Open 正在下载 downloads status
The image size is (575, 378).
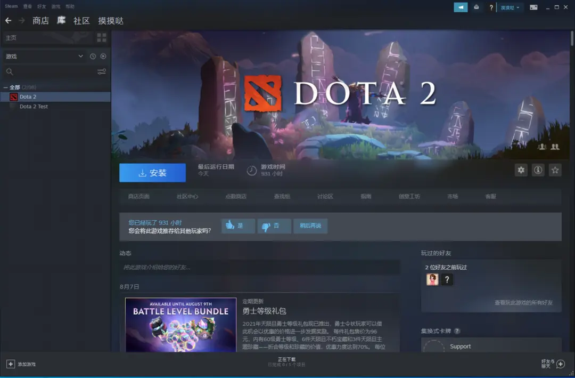point(287,362)
